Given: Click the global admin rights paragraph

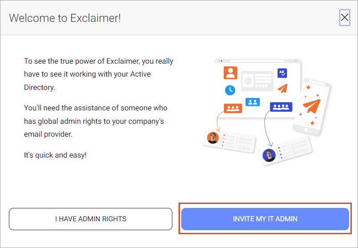Looking at the screenshot, I should (x=95, y=121).
